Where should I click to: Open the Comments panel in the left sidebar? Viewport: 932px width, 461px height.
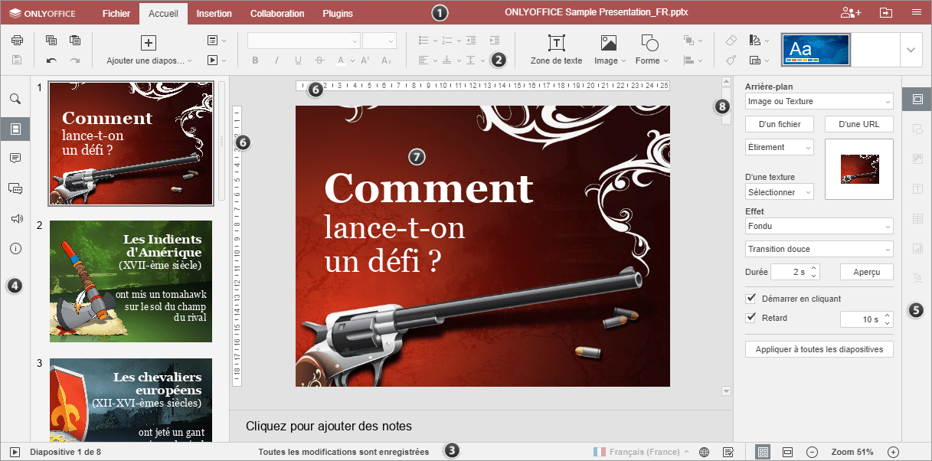point(15,158)
